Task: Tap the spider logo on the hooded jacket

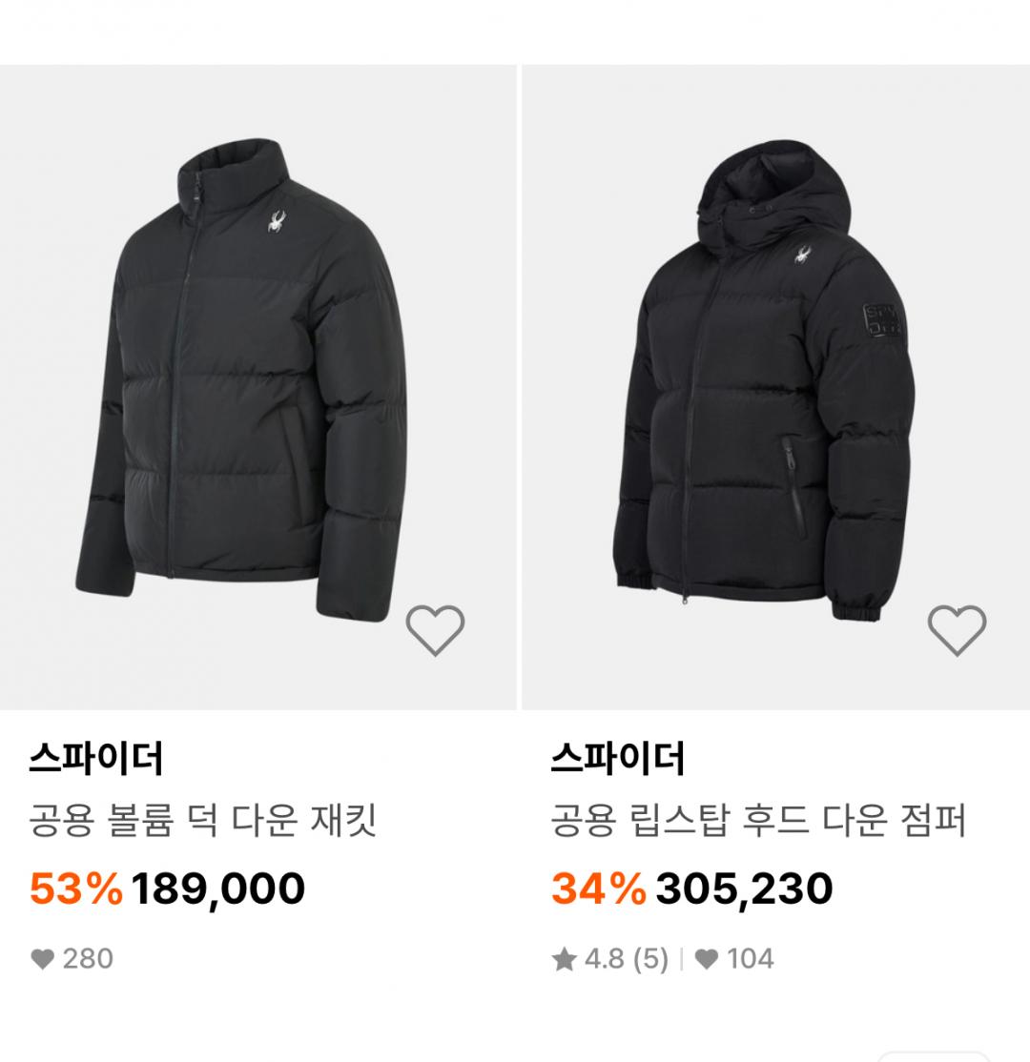Action: (x=800, y=255)
